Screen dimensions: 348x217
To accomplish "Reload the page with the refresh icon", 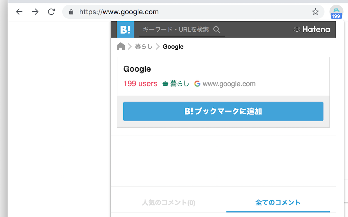I will click(x=51, y=12).
